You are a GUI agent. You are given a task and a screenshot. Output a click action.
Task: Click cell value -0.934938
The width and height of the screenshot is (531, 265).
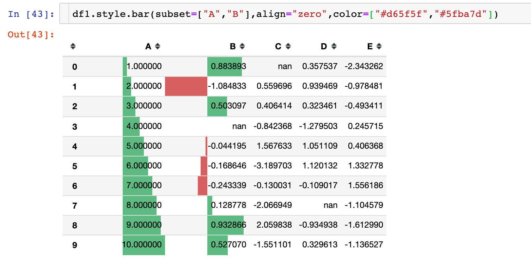318,225
